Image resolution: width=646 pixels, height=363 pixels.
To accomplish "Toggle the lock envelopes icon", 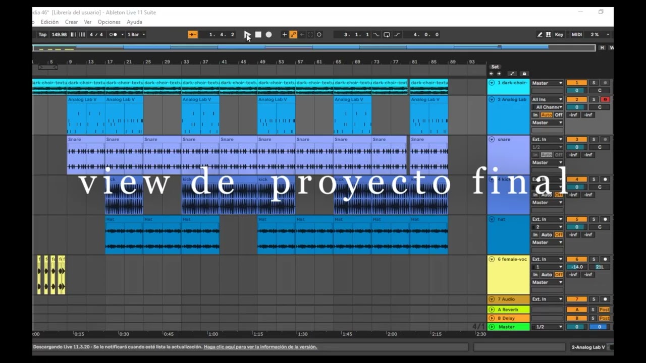I will pyautogui.click(x=524, y=74).
